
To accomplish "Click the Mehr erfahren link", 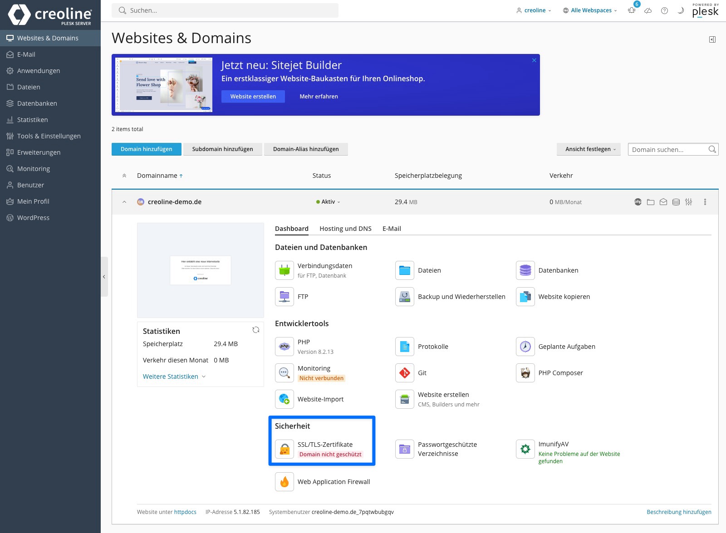I will pos(319,96).
